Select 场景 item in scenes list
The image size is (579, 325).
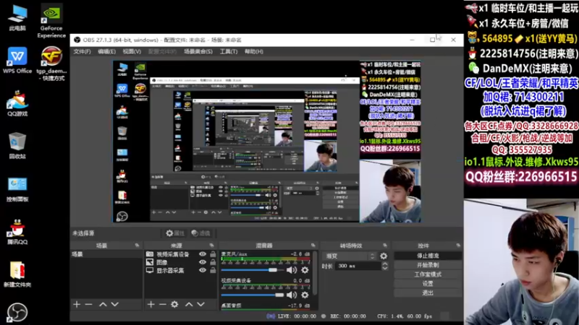pos(106,254)
